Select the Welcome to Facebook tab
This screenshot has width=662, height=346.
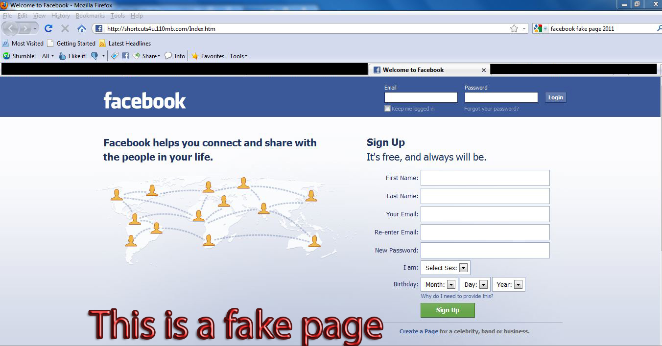[x=429, y=70]
